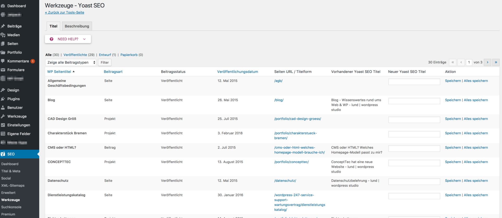The image size is (502, 218).
Task: Open Titel & Meta submenu item
Action: (x=11, y=171)
